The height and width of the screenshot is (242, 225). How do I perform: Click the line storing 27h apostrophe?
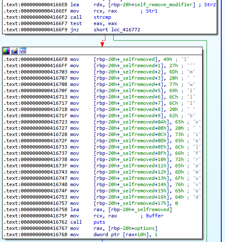pyautogui.click(x=99, y=66)
